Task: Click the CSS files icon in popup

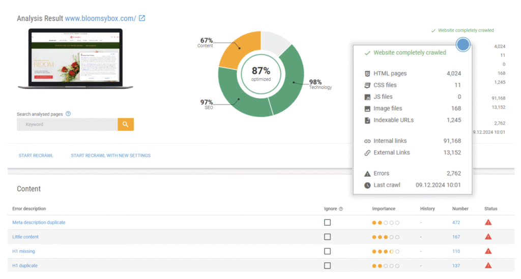Action: coord(367,85)
